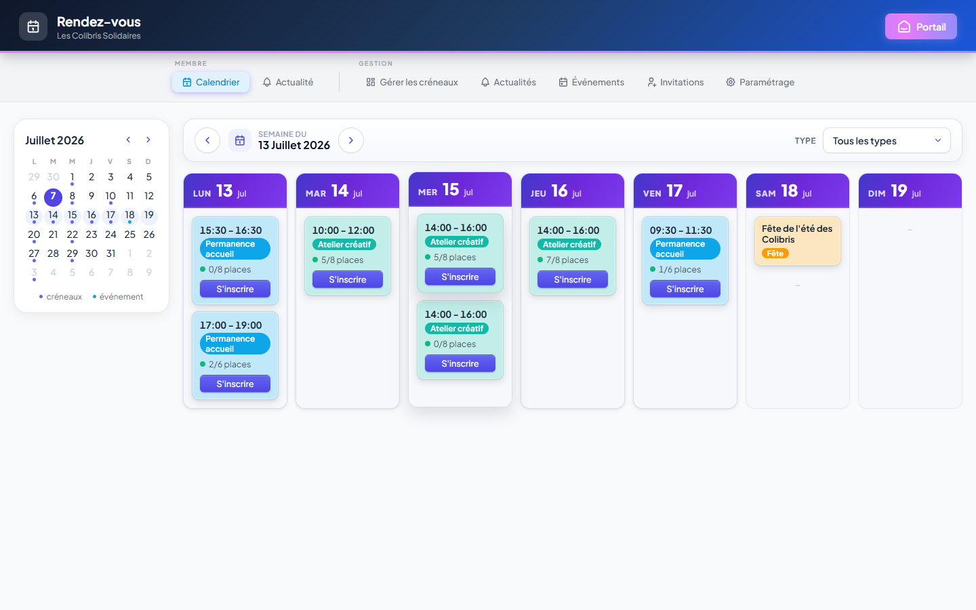Click the MER 15 jul column header
This screenshot has width=976, height=610.
pyautogui.click(x=460, y=190)
